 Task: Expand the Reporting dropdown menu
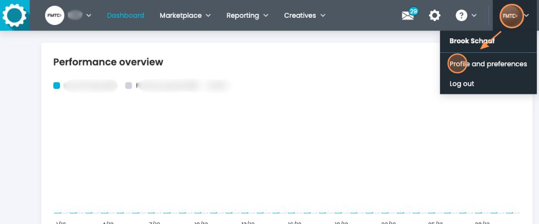click(x=247, y=16)
